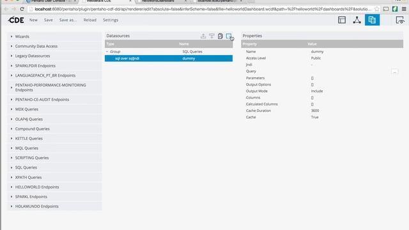Click the cast screen icon in browser
Image resolution: width=409 pixels, height=230 pixels.
[x=386, y=9]
